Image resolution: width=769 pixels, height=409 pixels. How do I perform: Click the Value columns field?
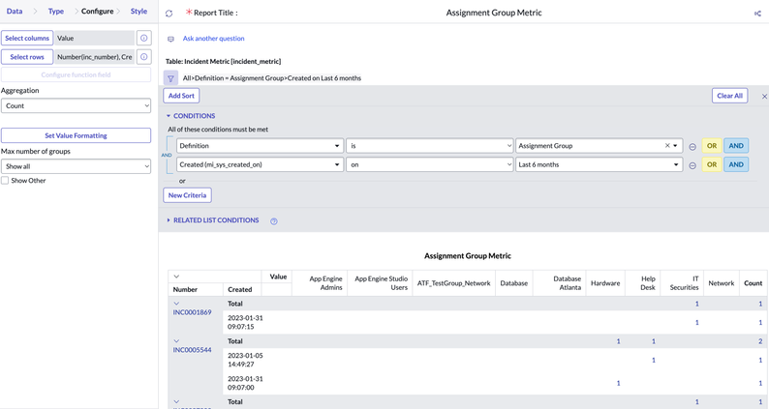95,38
